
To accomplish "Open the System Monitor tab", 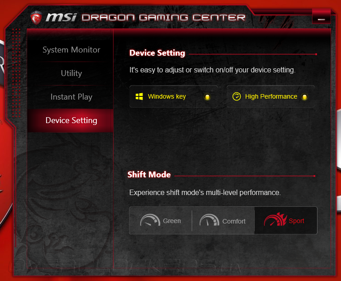I will (x=71, y=50).
